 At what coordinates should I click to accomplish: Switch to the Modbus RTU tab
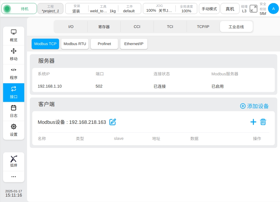click(x=75, y=44)
